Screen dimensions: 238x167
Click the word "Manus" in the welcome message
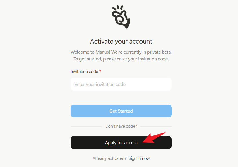coord(102,52)
